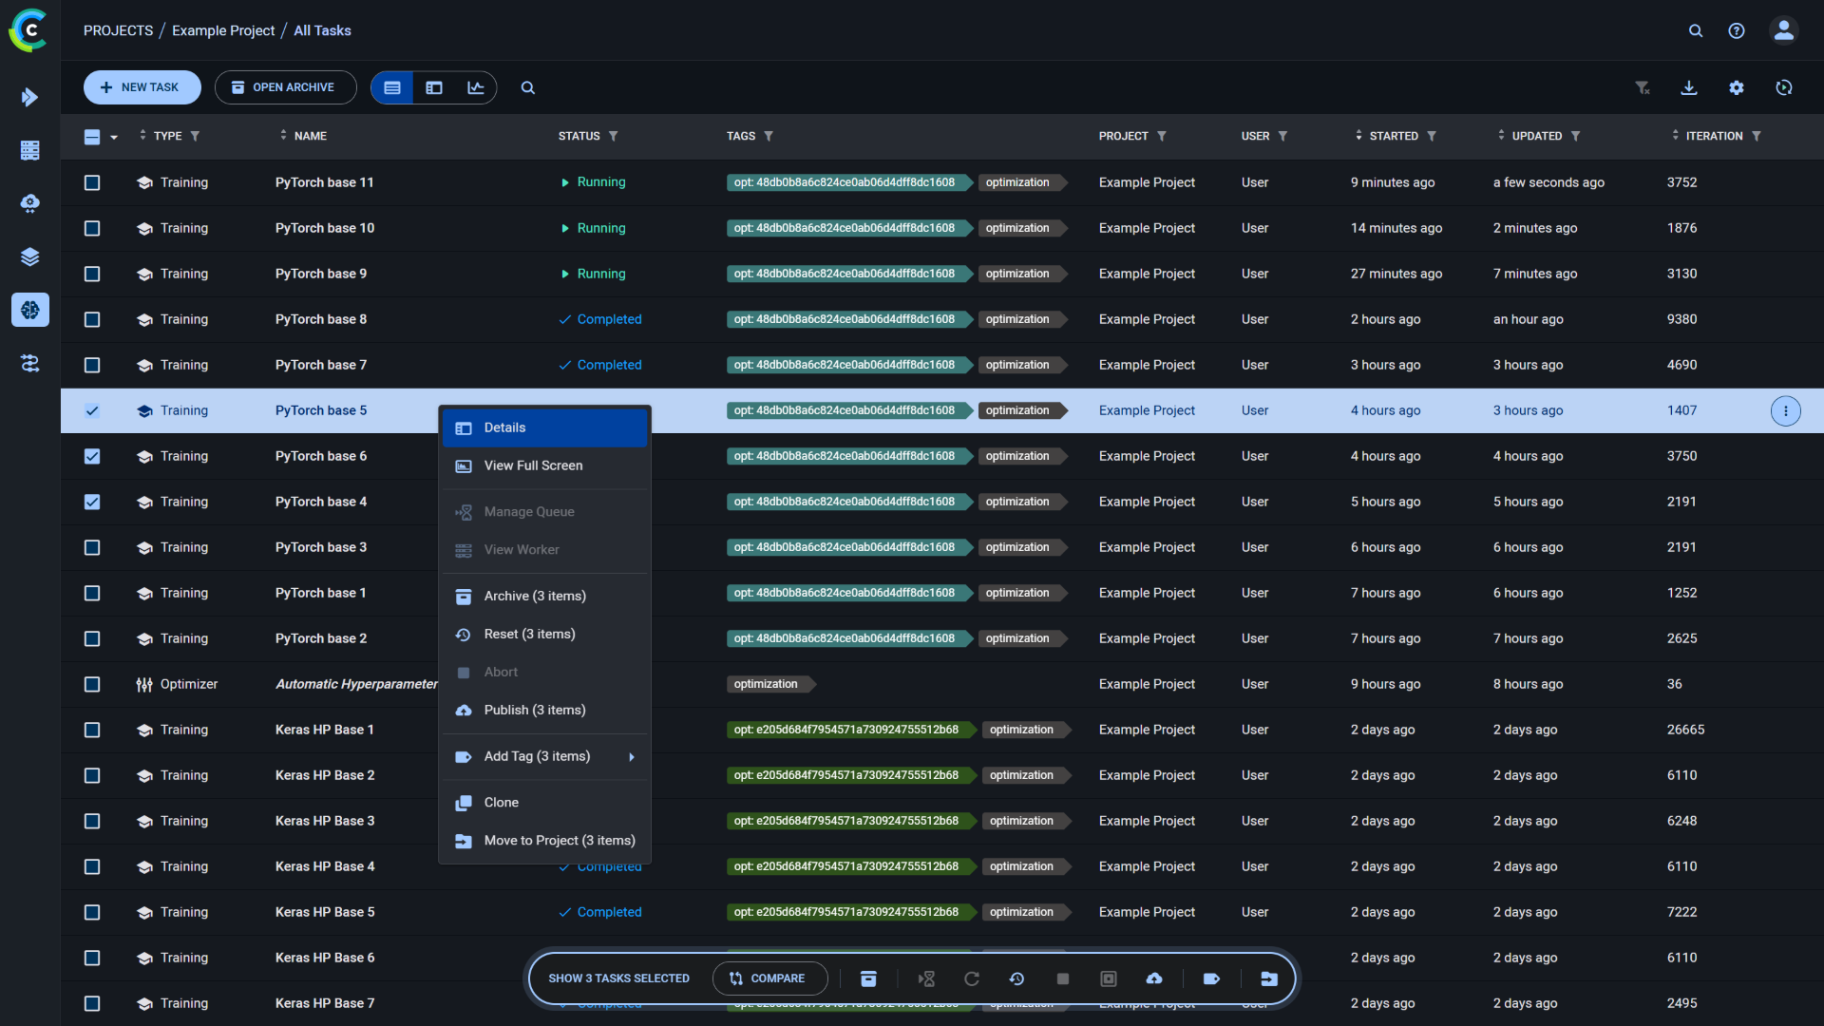Click the publish cloud icon in bottom bar
The height and width of the screenshot is (1026, 1824).
click(x=1154, y=978)
